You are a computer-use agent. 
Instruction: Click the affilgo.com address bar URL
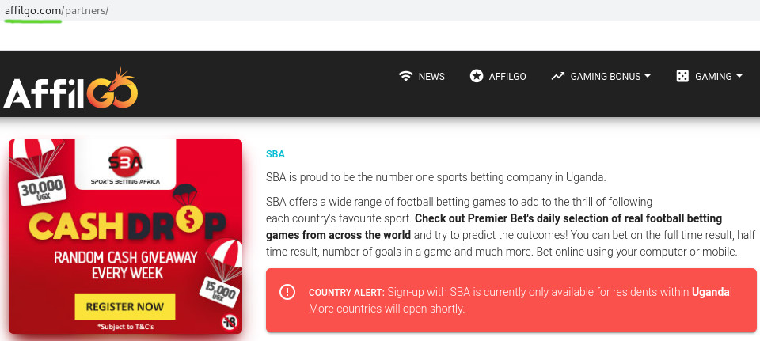[x=56, y=10]
